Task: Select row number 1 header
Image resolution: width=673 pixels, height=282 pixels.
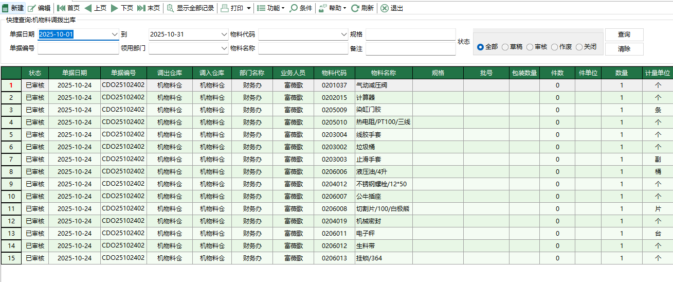Action: pos(11,85)
